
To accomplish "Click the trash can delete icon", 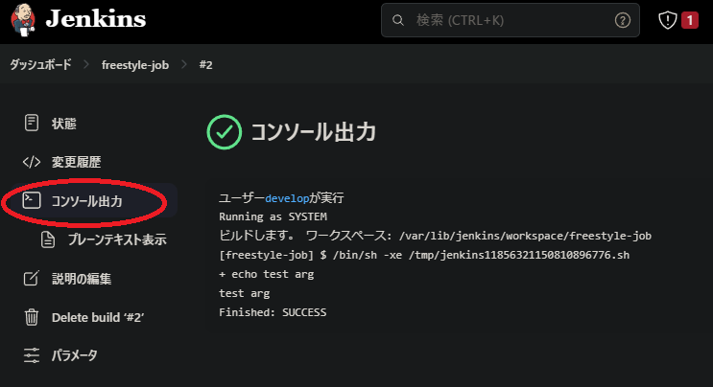I will (x=32, y=317).
